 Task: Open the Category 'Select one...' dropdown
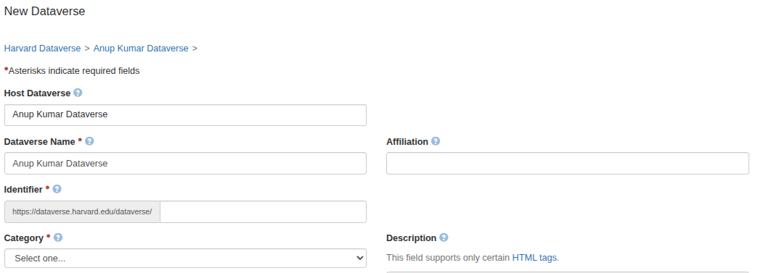point(185,258)
